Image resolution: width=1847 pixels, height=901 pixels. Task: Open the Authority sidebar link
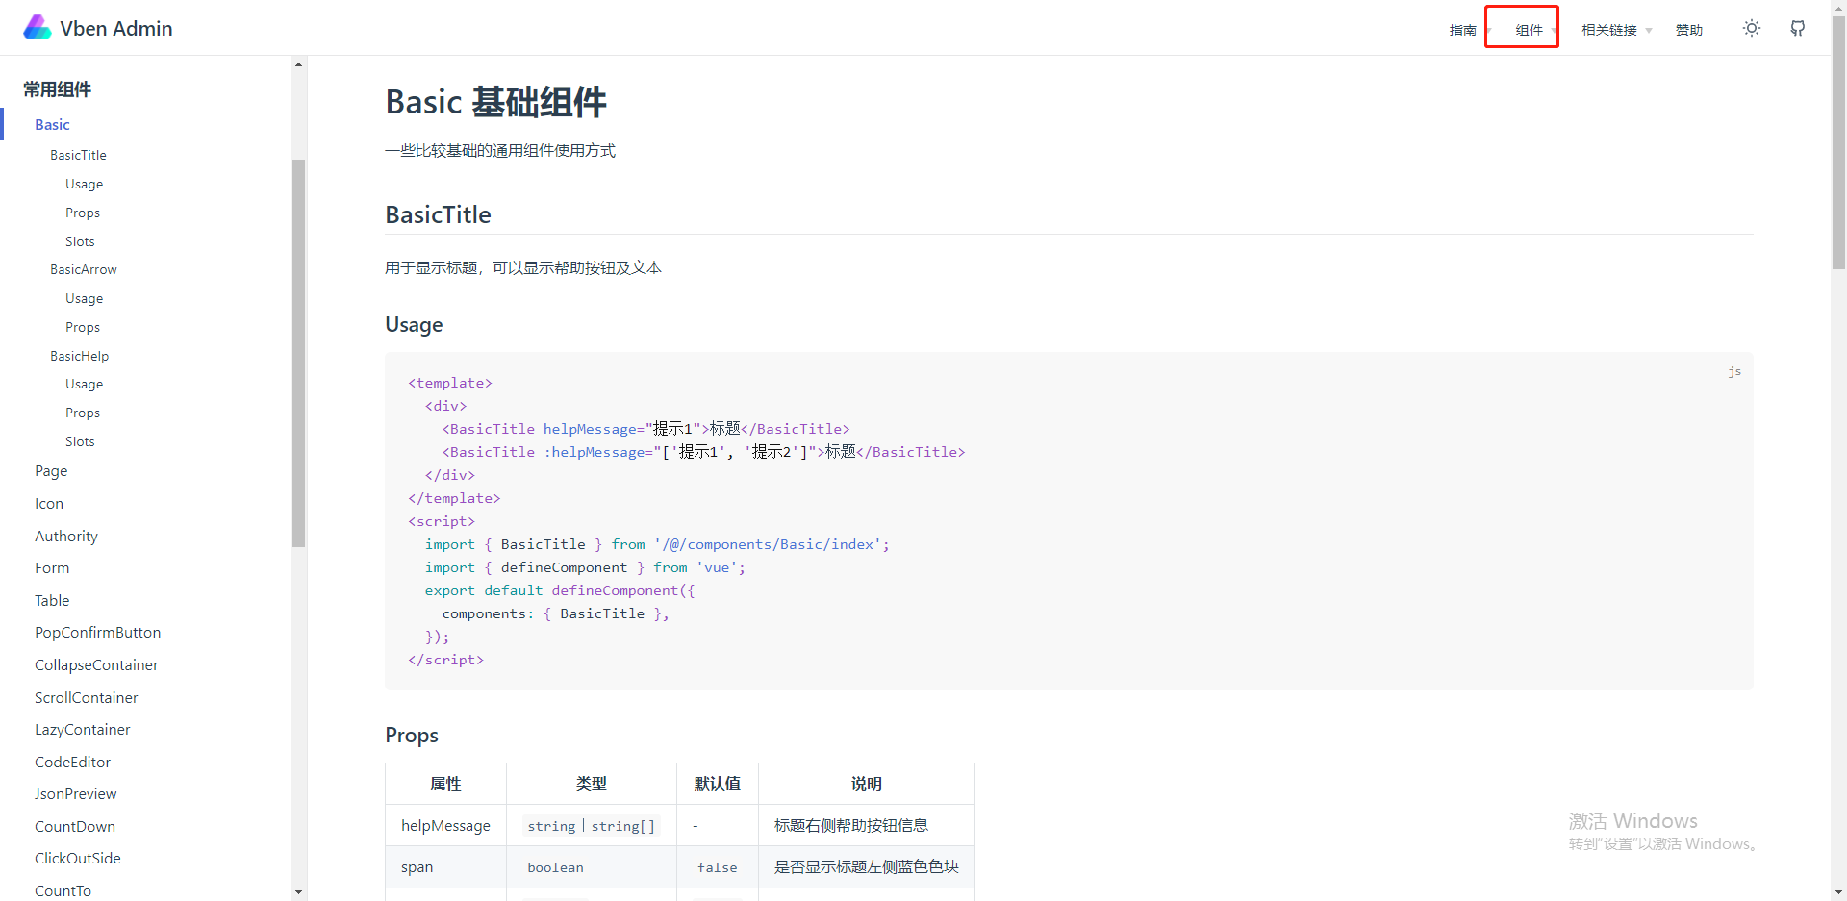tap(66, 536)
